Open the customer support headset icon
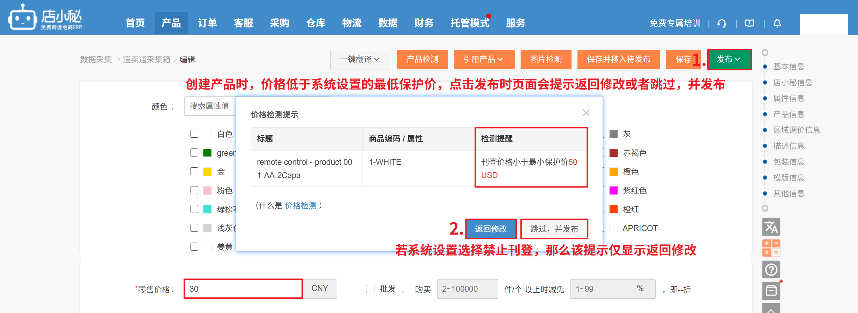Screen dimensions: 858x313 click(x=722, y=23)
